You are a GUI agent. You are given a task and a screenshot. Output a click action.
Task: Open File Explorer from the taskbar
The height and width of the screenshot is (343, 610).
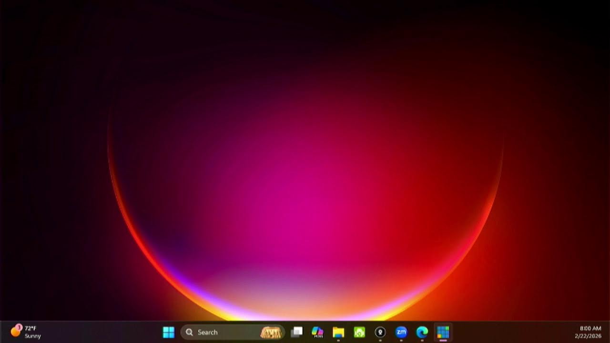[338, 332]
